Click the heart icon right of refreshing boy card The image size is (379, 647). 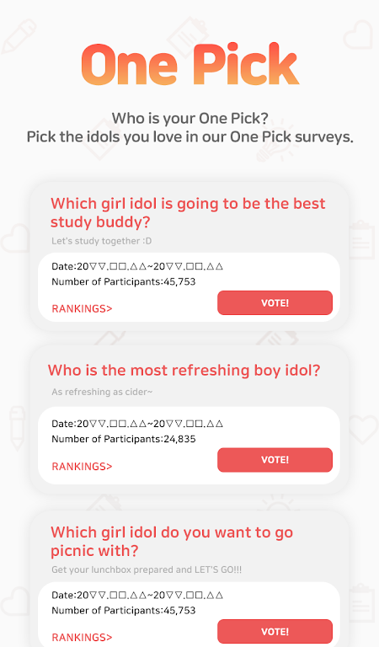363,429
